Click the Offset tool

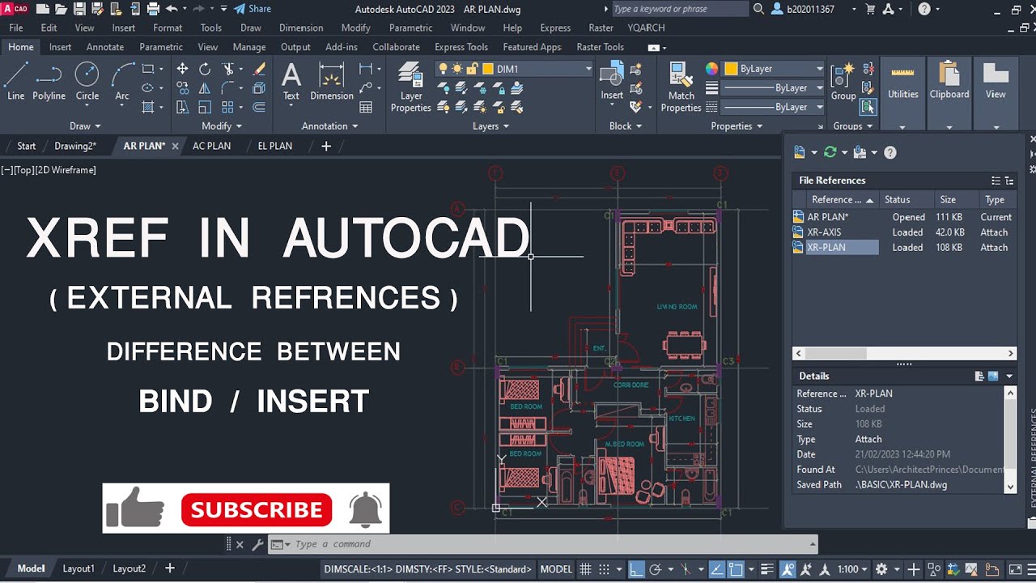259,107
